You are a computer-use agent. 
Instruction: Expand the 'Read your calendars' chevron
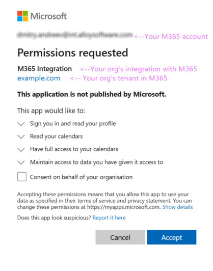pos(21,137)
